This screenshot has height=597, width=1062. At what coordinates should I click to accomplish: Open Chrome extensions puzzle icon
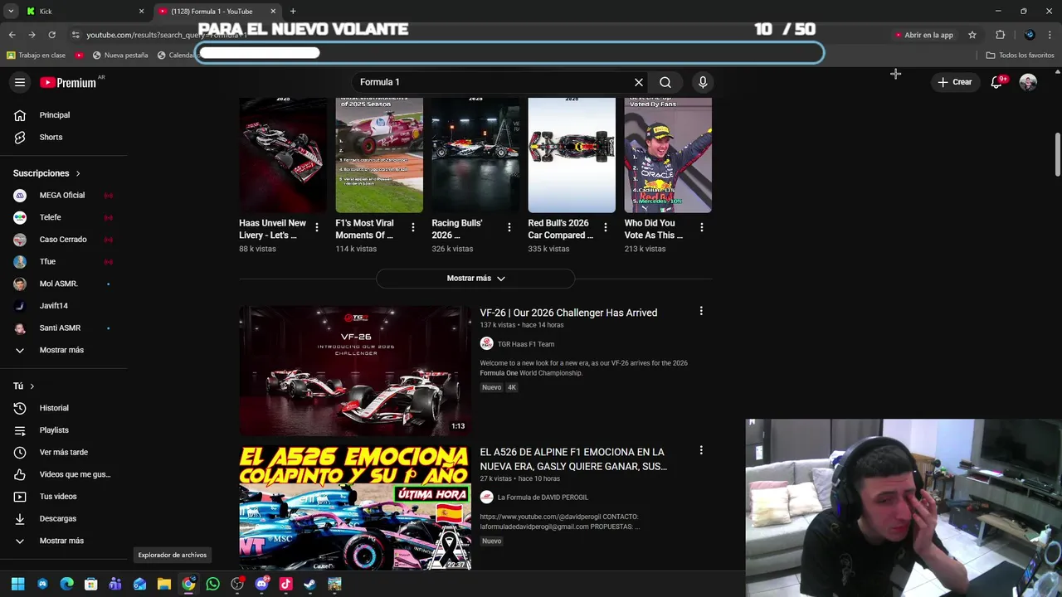click(1000, 35)
